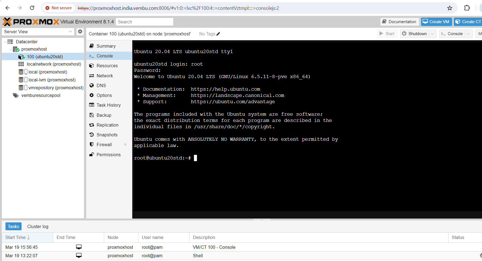Image resolution: width=482 pixels, height=261 pixels.
Task: Click the Shutdown button
Action: (415, 34)
